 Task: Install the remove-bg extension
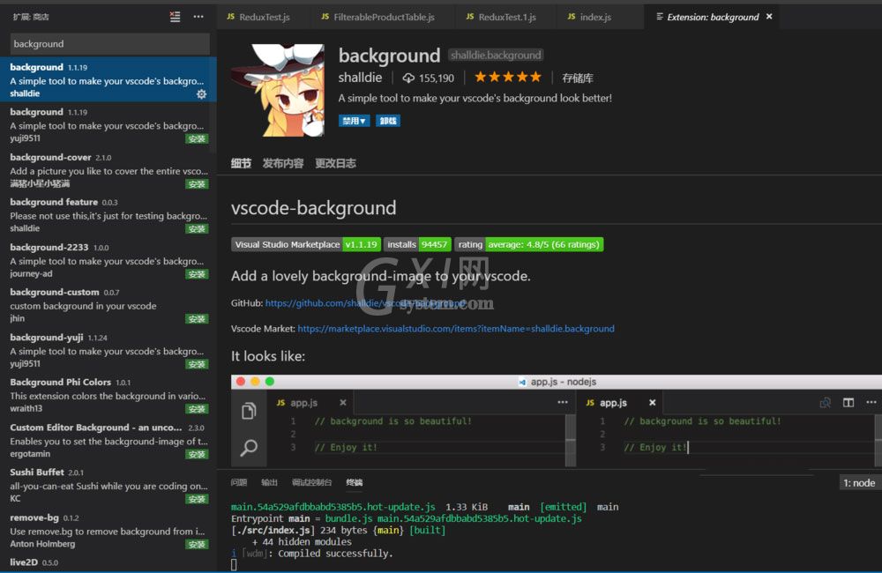(x=197, y=544)
